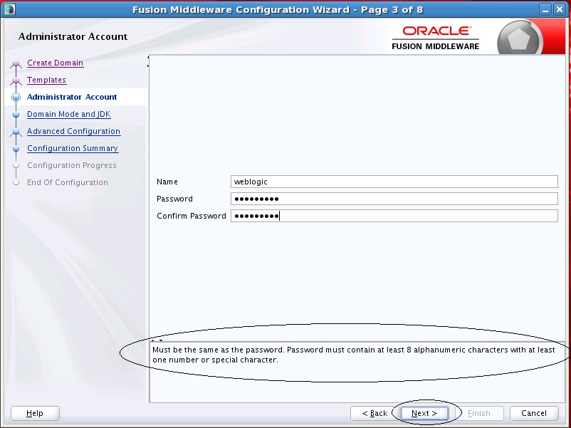Select the Administrator Account step
This screenshot has width=571, height=428.
72,97
